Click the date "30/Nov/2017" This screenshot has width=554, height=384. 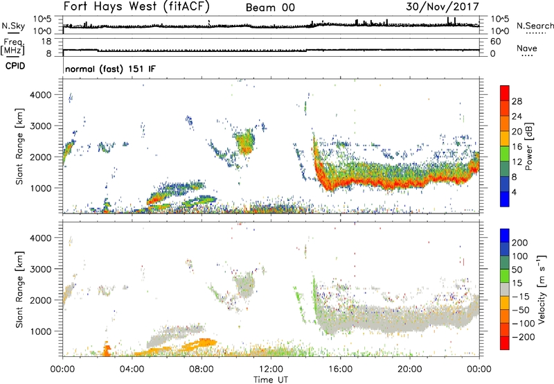443,6
